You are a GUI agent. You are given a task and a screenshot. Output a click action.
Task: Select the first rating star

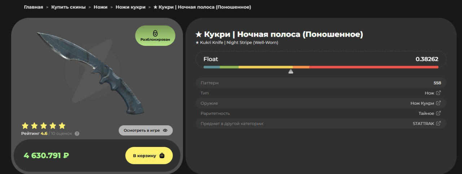click(25, 126)
